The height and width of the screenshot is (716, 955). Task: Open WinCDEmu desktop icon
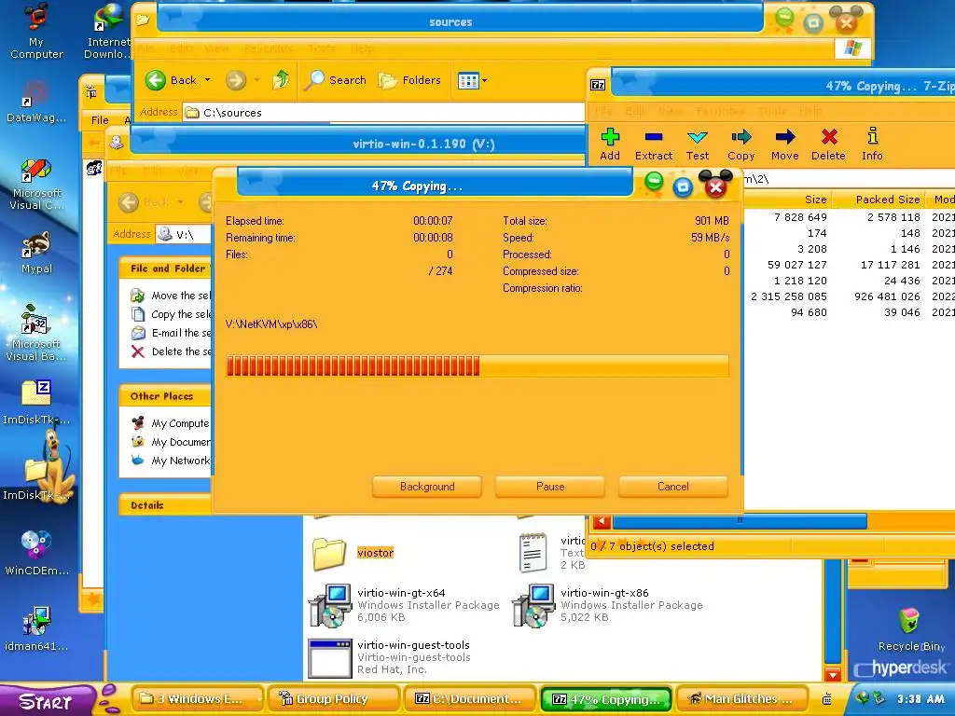tap(36, 553)
